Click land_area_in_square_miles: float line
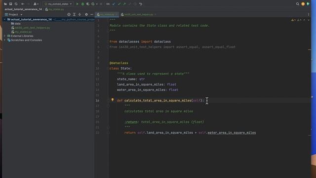316x178 pixels. [147, 85]
